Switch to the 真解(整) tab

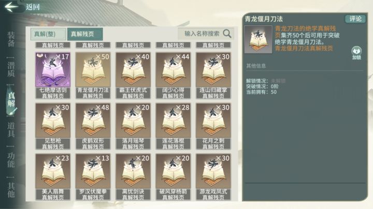(x=48, y=34)
